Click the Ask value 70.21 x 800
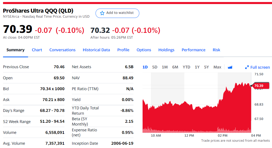The width and height of the screenshot is (272, 148). (53, 100)
